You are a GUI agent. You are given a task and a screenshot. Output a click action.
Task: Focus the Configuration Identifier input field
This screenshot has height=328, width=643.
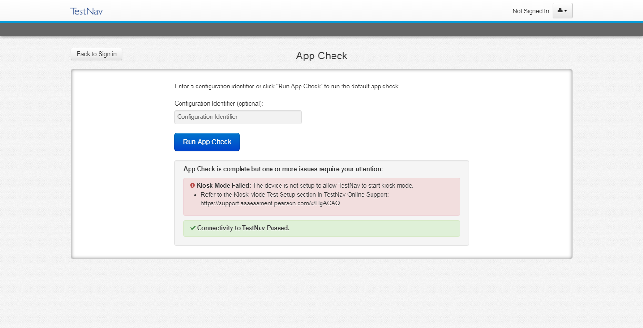coord(238,117)
